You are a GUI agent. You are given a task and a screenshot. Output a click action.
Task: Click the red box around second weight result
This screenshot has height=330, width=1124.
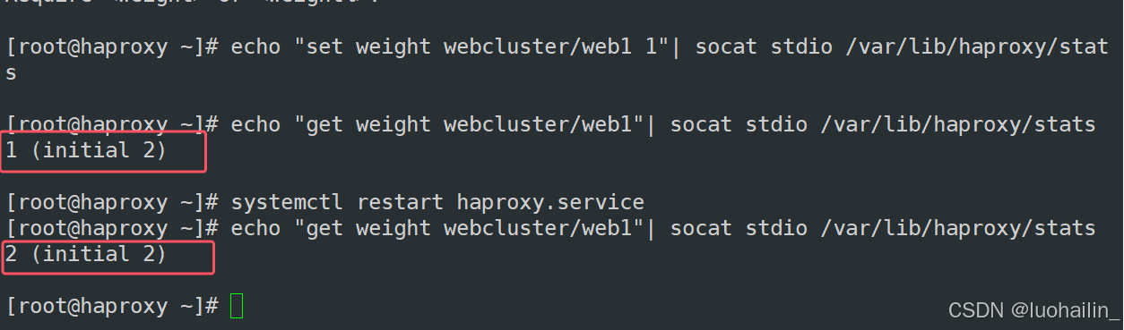(108, 257)
